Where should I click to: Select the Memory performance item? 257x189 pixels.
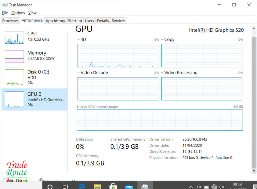coord(34,56)
